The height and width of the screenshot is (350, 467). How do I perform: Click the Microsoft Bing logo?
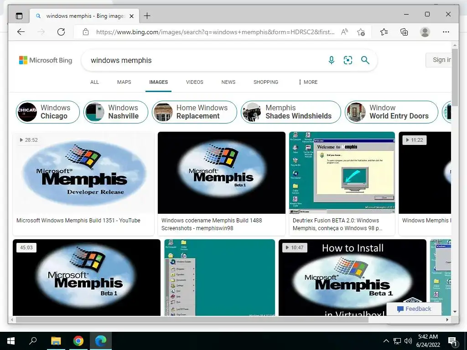coord(46,60)
